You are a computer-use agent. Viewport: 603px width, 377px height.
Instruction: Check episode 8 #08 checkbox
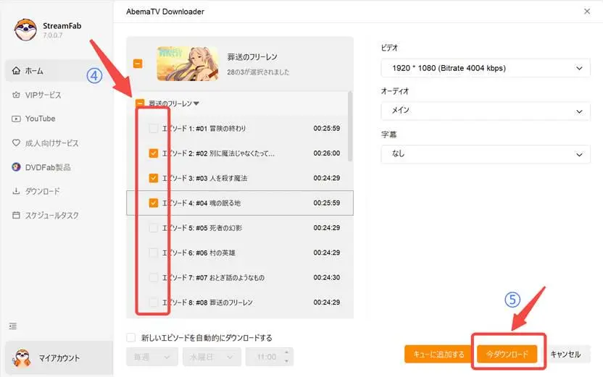click(154, 302)
